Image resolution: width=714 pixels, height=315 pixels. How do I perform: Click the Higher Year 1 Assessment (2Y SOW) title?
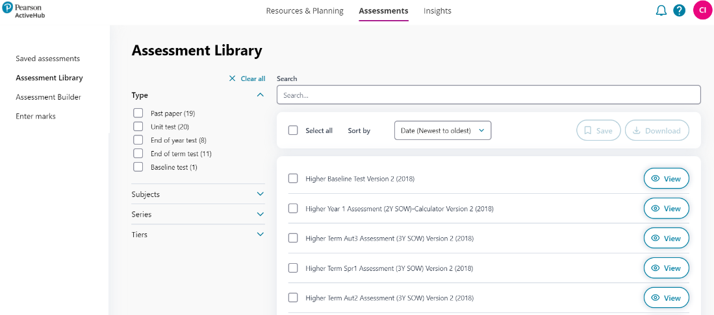pyautogui.click(x=400, y=209)
